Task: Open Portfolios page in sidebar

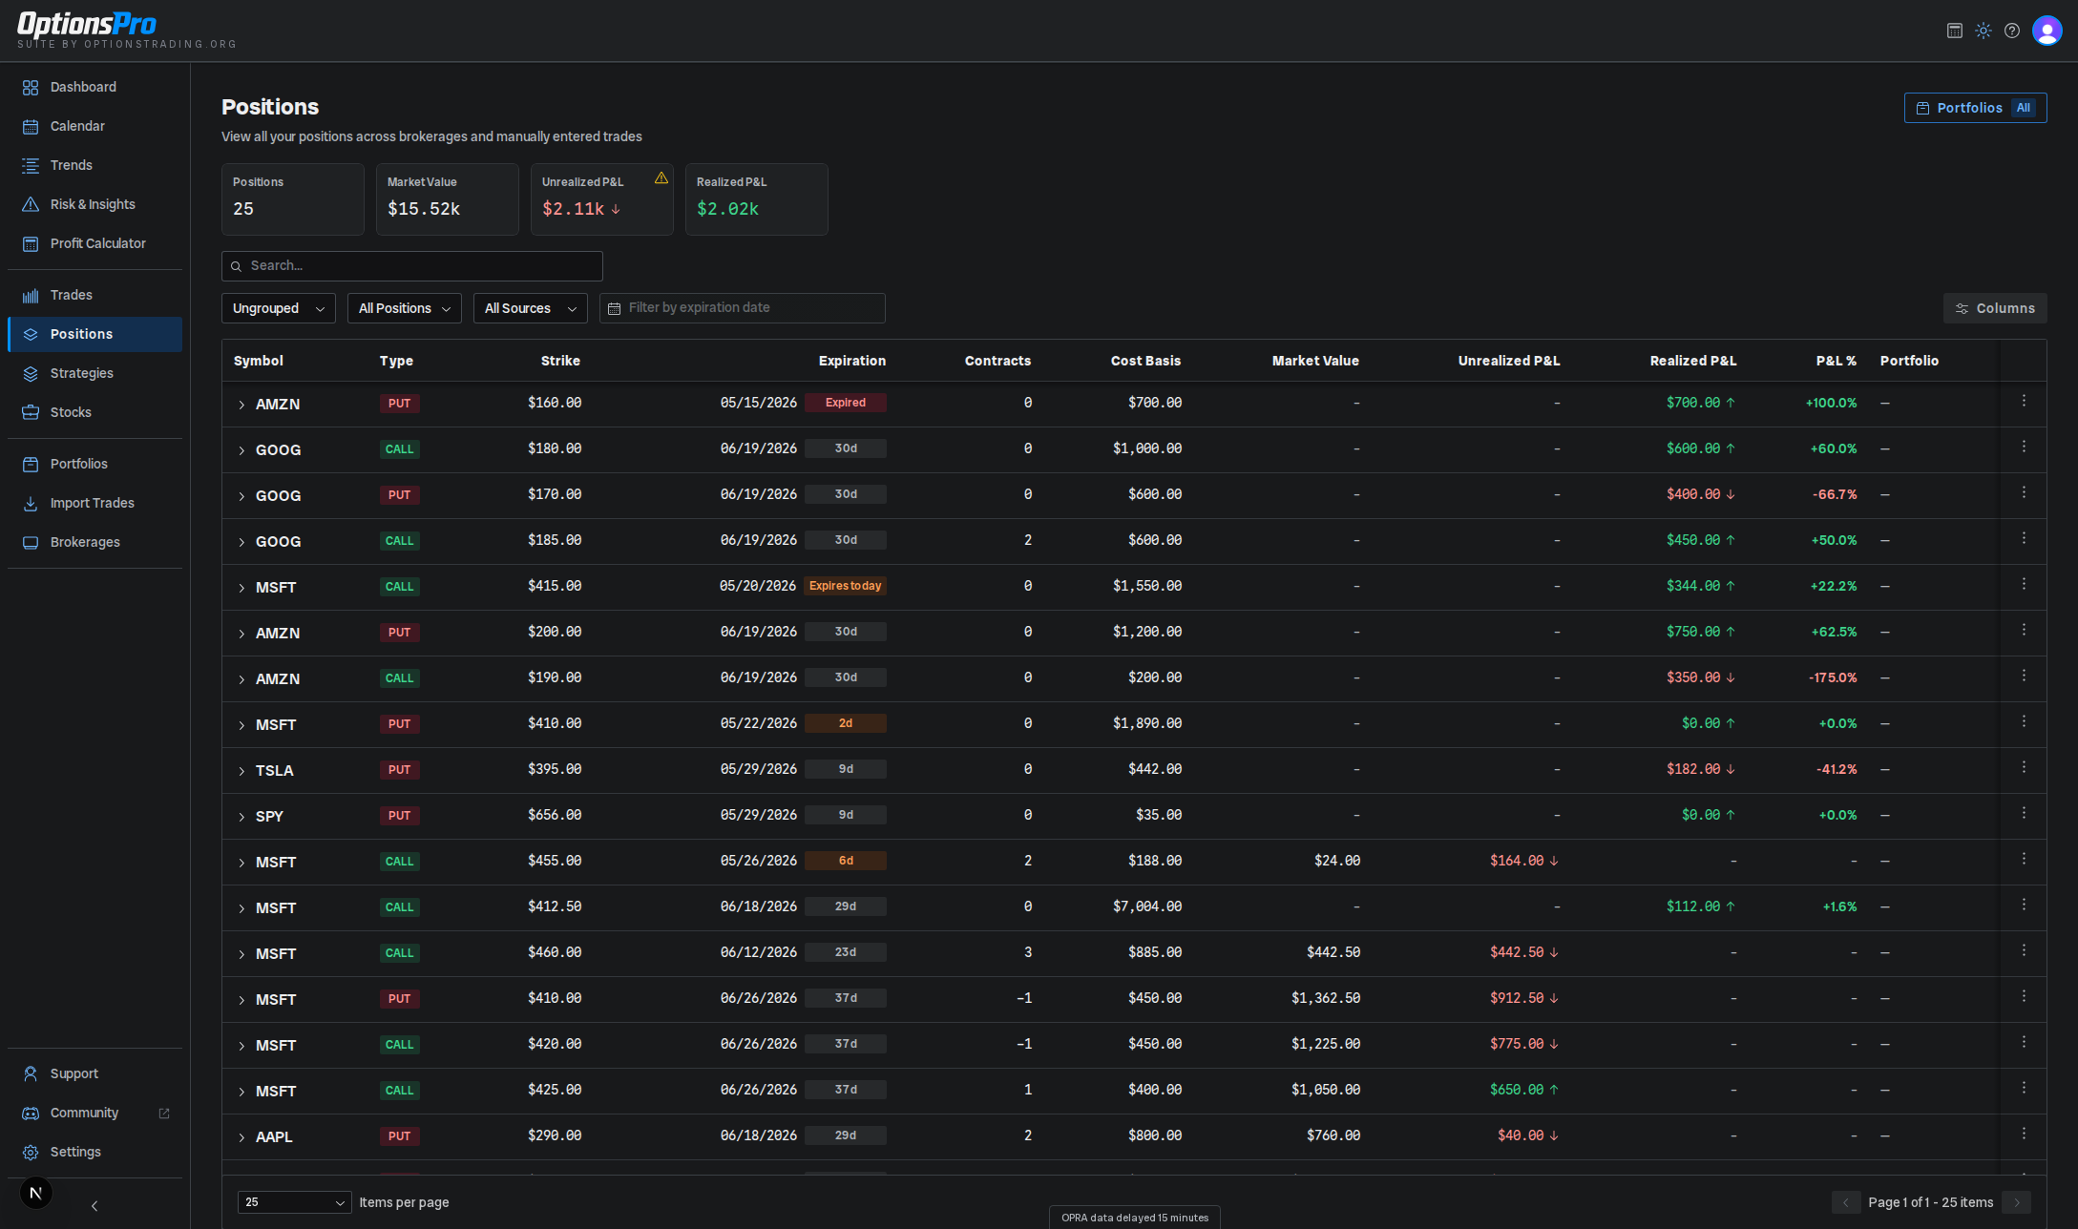Action: (94, 464)
